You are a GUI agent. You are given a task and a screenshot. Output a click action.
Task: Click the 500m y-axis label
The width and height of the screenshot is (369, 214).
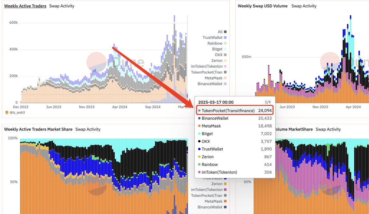pyautogui.click(x=246, y=57)
